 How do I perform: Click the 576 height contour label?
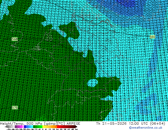tap(15, 108)
